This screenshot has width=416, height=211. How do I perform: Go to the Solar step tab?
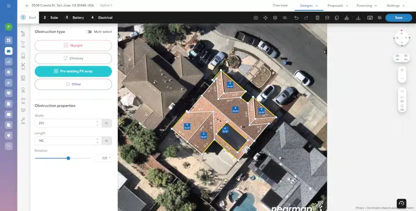tap(51, 18)
